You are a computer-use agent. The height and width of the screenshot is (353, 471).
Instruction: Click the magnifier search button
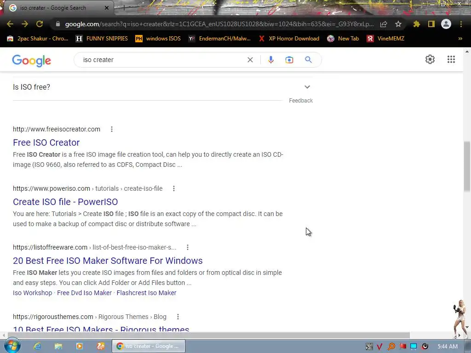pyautogui.click(x=309, y=60)
